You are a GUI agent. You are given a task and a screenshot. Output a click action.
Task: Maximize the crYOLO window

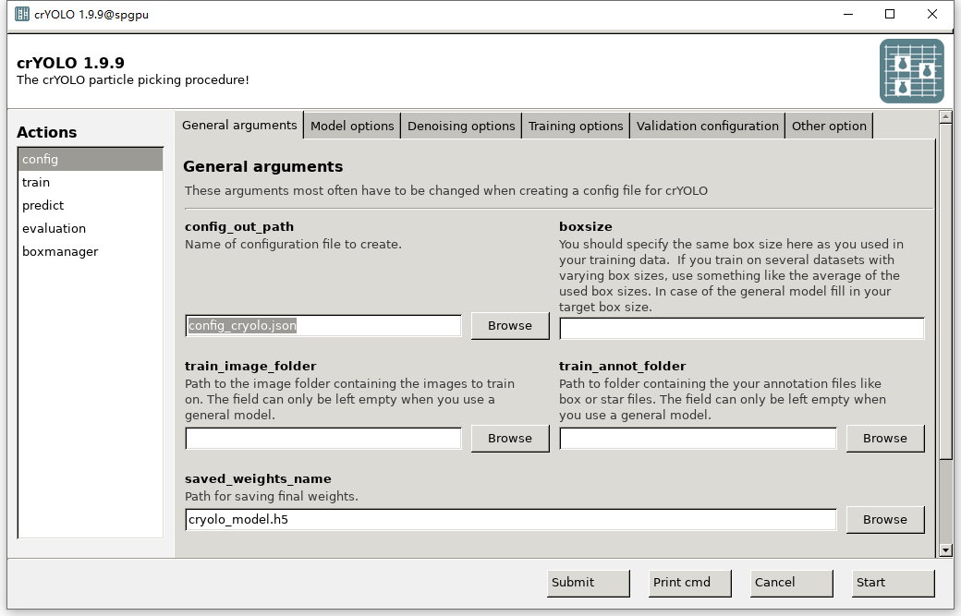tap(890, 14)
